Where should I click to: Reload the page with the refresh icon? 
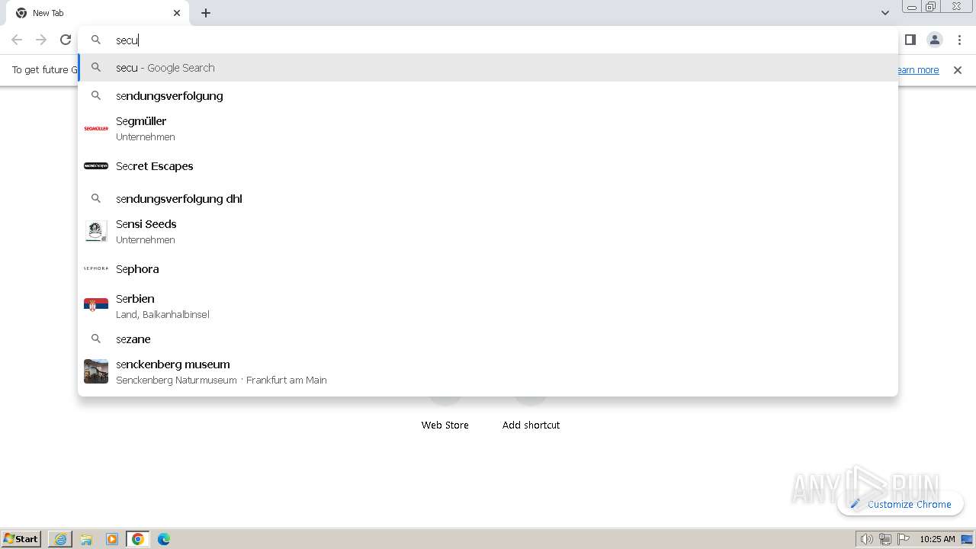[x=66, y=40]
